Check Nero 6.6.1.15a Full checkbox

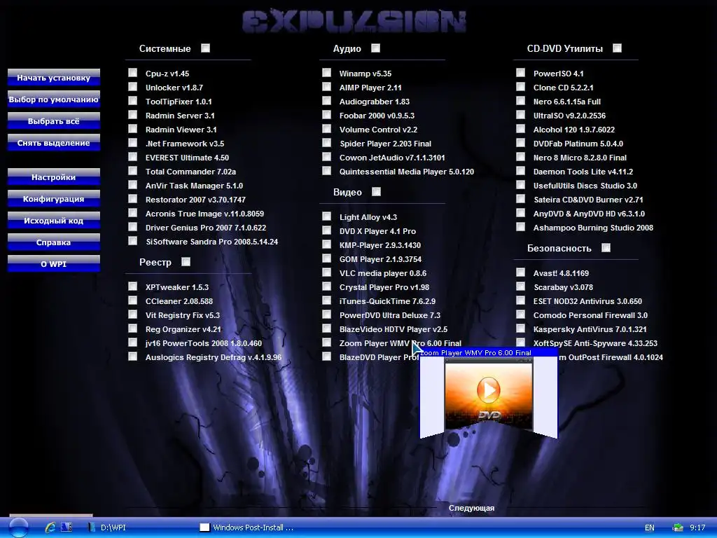click(x=520, y=101)
